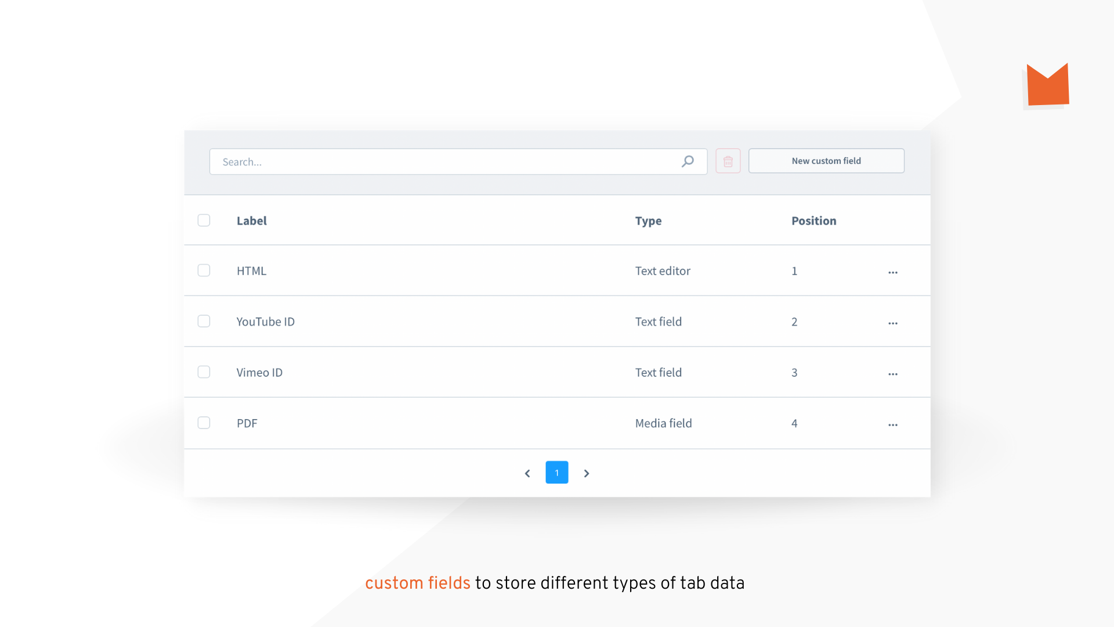Toggle the select-all checkbox in header
1114x627 pixels.
tap(204, 220)
